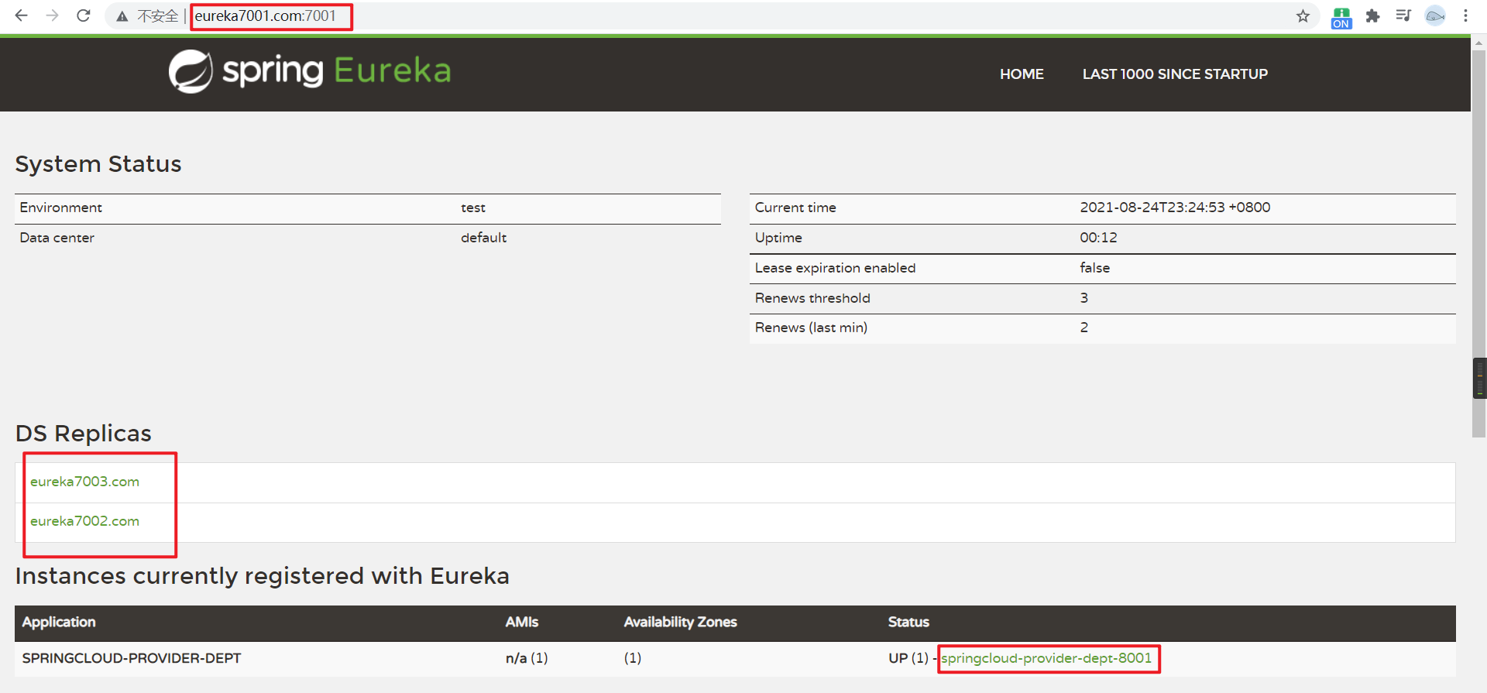This screenshot has width=1487, height=693.
Task: Click the UP (1) status text
Action: click(908, 658)
